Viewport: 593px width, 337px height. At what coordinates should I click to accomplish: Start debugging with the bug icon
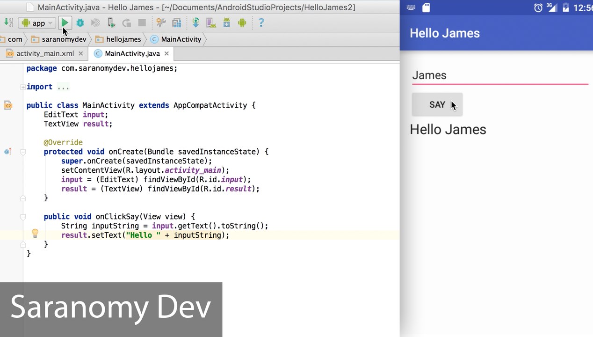[80, 22]
